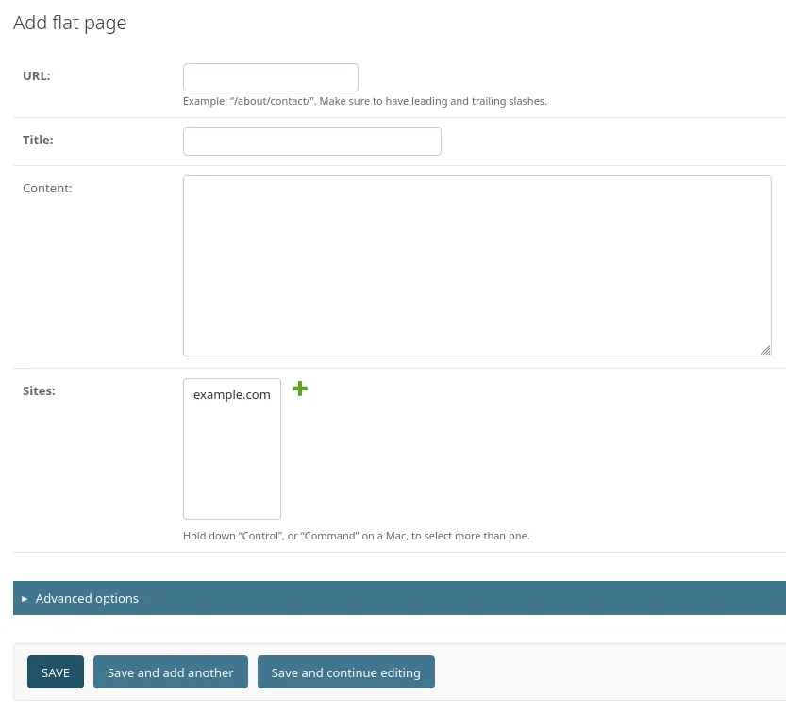The width and height of the screenshot is (786, 713).
Task: Click the Sites multi-select box
Action: tap(231, 448)
